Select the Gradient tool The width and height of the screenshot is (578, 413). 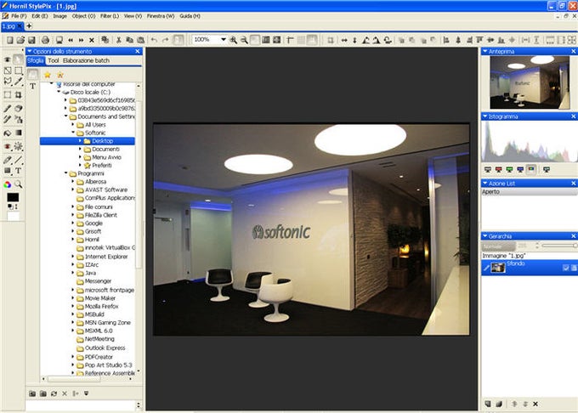click(x=18, y=133)
